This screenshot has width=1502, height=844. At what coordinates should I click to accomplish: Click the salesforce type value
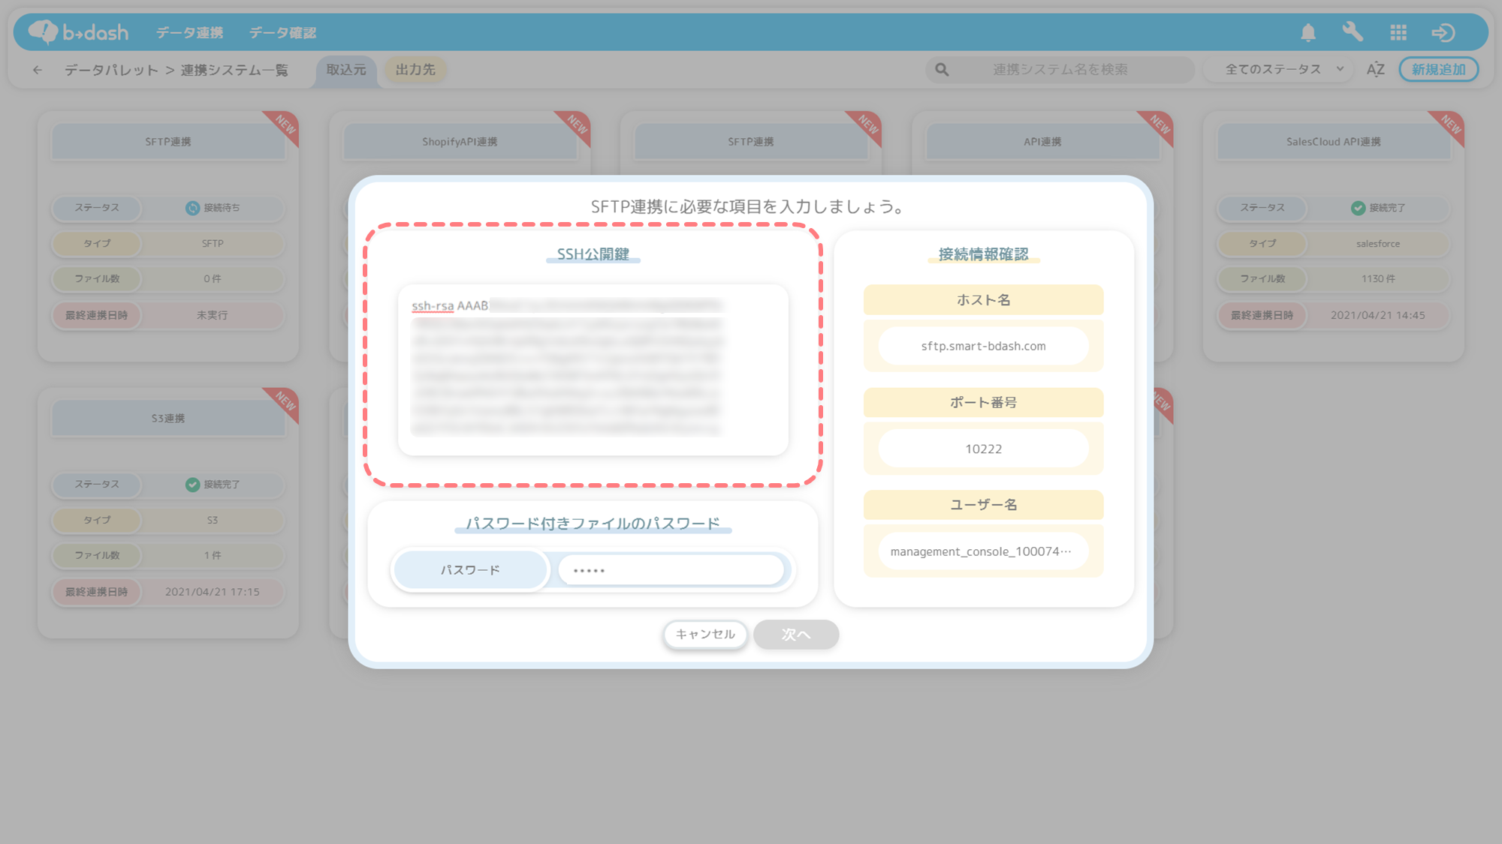(x=1378, y=244)
